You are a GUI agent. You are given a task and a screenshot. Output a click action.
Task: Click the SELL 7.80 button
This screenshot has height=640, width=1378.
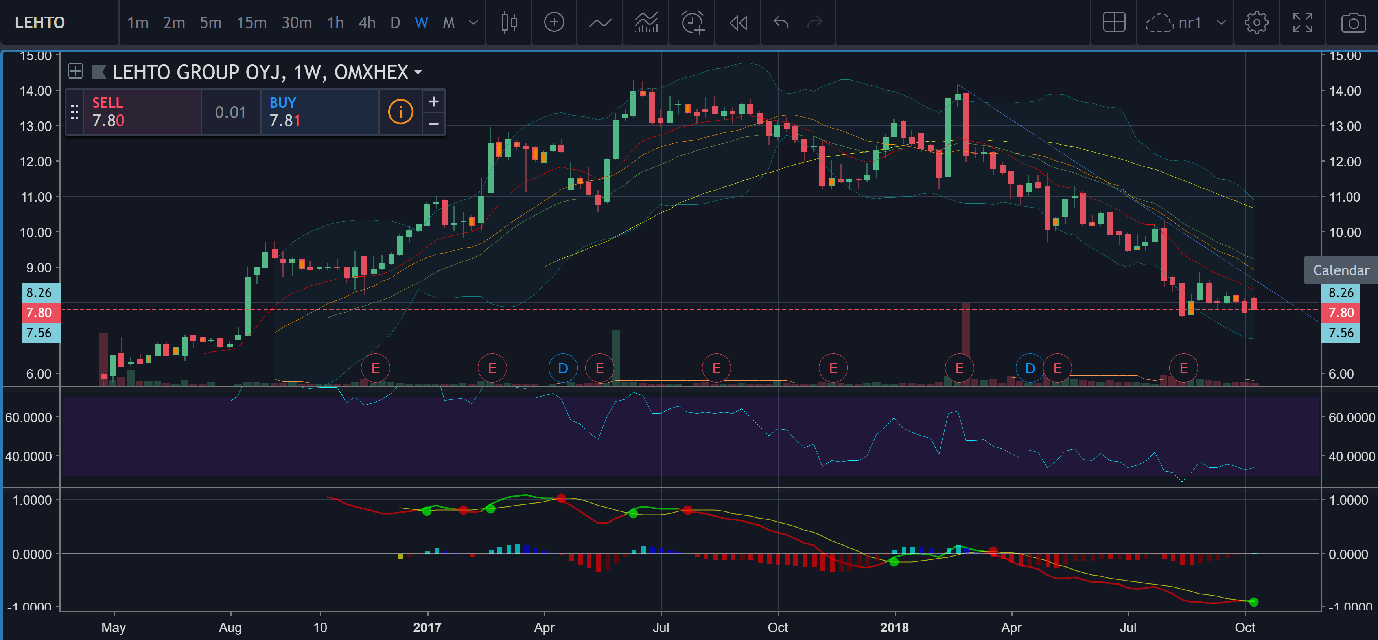click(142, 112)
